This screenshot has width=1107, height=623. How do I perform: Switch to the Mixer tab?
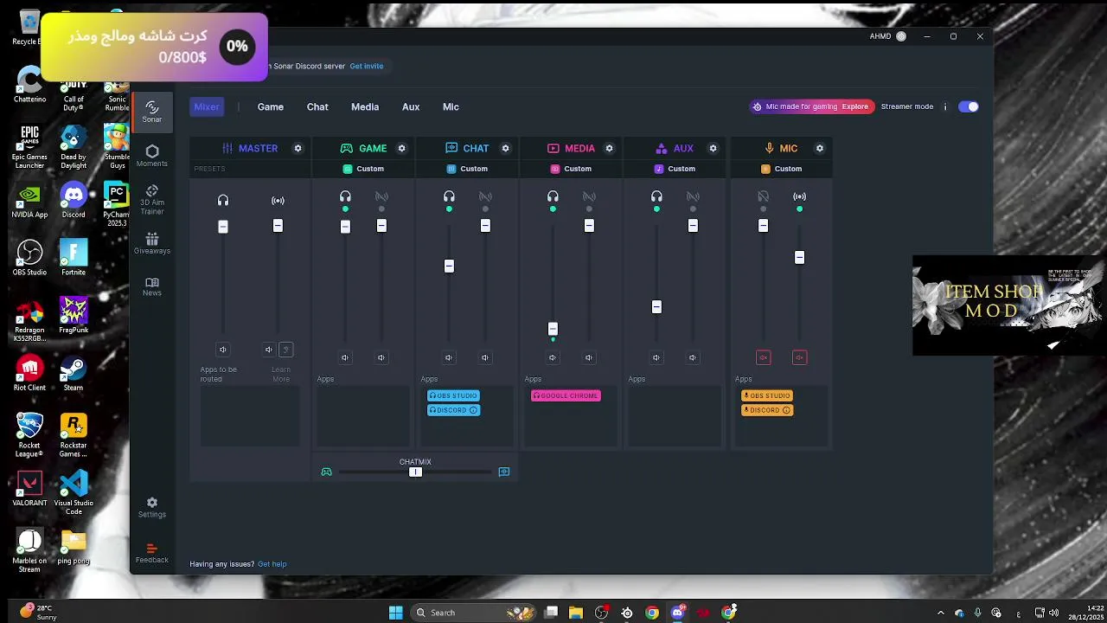tap(207, 106)
